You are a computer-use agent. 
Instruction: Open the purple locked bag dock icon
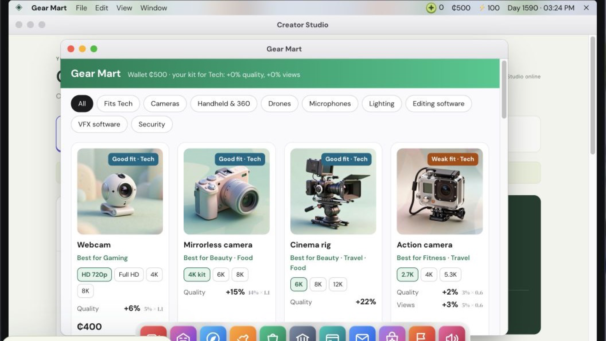click(x=392, y=334)
